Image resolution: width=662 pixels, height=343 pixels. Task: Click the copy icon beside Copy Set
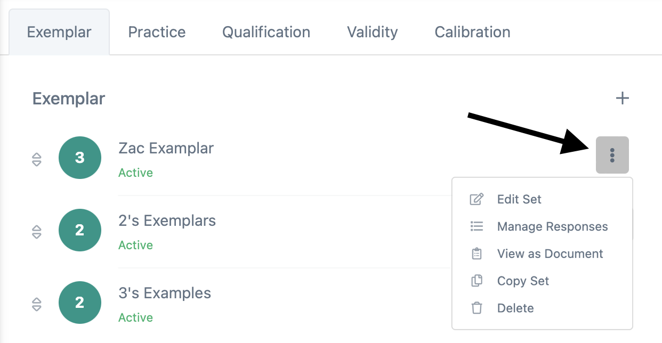pyautogui.click(x=477, y=281)
